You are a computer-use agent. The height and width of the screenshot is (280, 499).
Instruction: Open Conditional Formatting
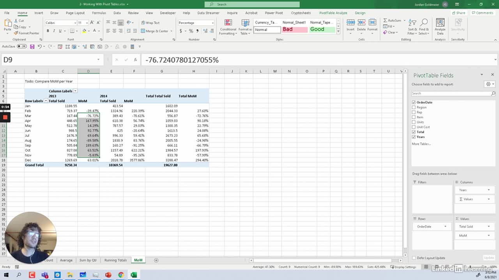coord(228,26)
